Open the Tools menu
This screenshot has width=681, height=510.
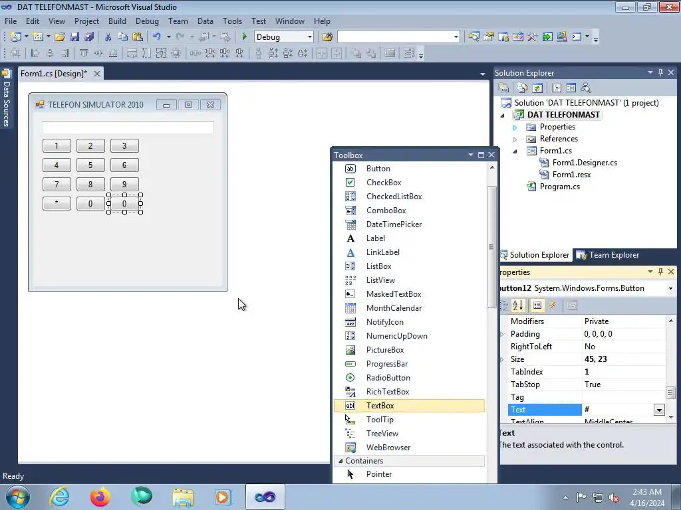click(x=232, y=21)
